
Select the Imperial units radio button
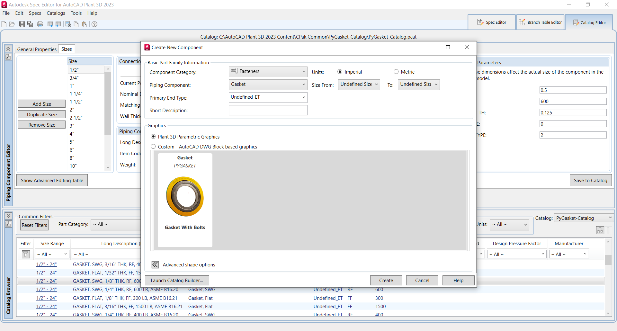tap(340, 72)
